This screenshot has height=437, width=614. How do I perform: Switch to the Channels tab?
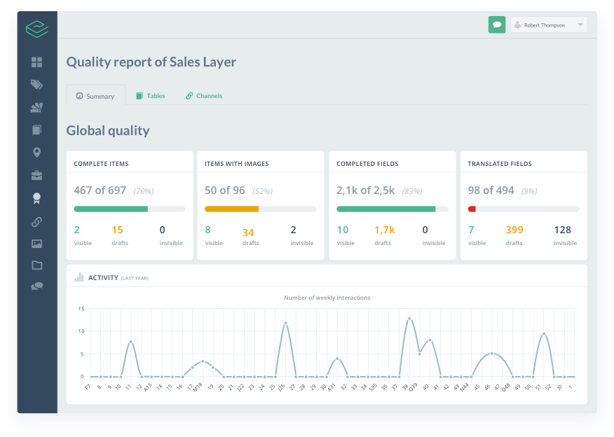[x=204, y=96]
